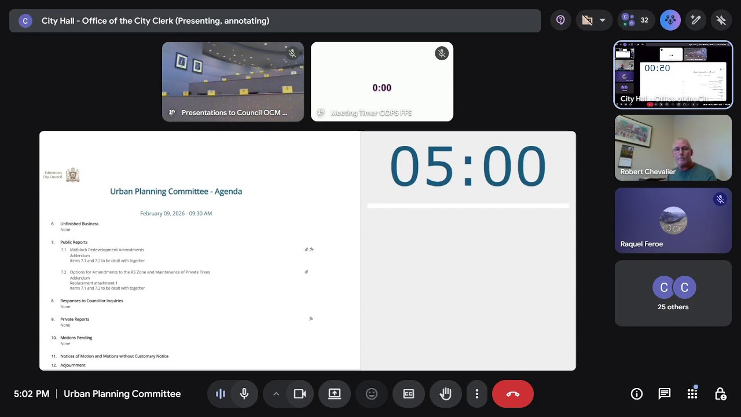Open the annotate pen tool
The width and height of the screenshot is (741, 417).
[x=696, y=20]
